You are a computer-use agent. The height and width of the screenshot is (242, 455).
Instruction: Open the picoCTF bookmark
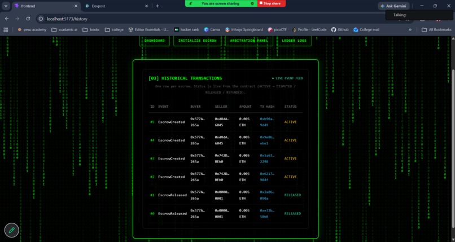pyautogui.click(x=277, y=29)
